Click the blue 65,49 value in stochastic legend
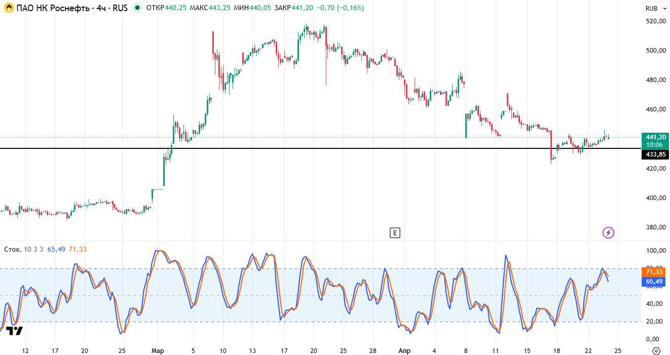Viewport: 670px width, 355px height. pyautogui.click(x=56, y=249)
